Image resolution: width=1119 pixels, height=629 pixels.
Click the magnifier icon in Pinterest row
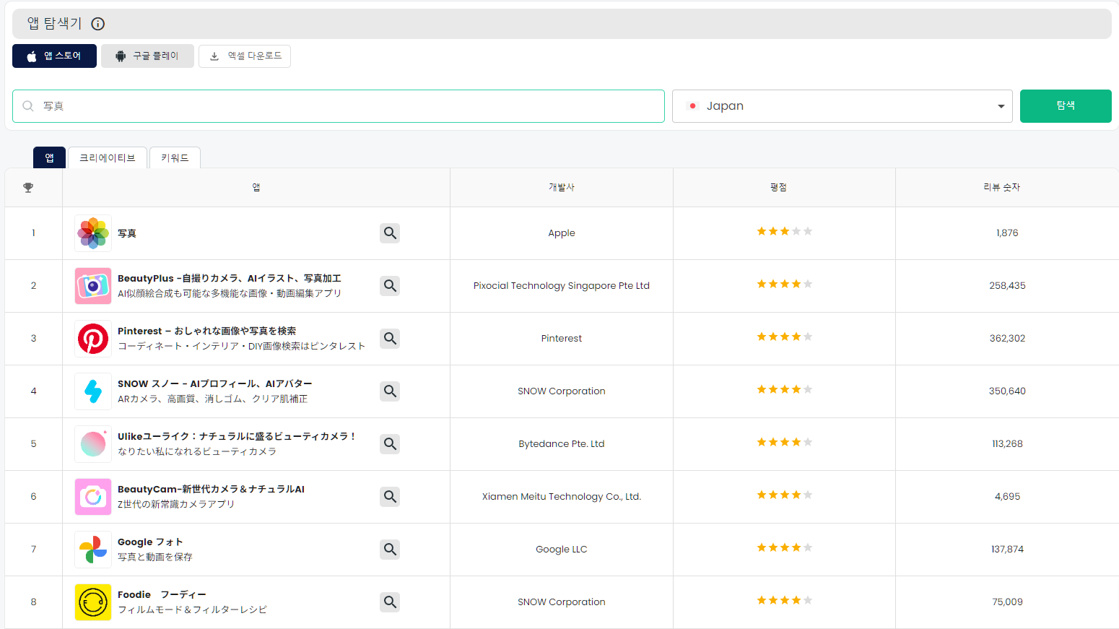click(390, 339)
